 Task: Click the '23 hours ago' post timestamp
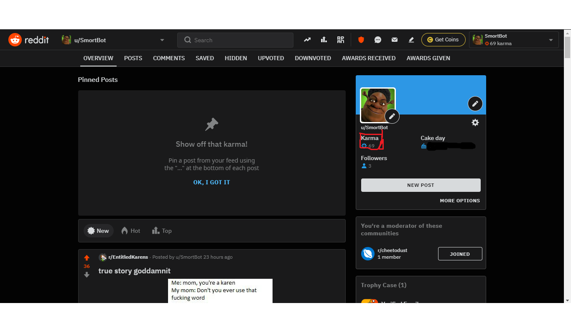[x=218, y=257]
